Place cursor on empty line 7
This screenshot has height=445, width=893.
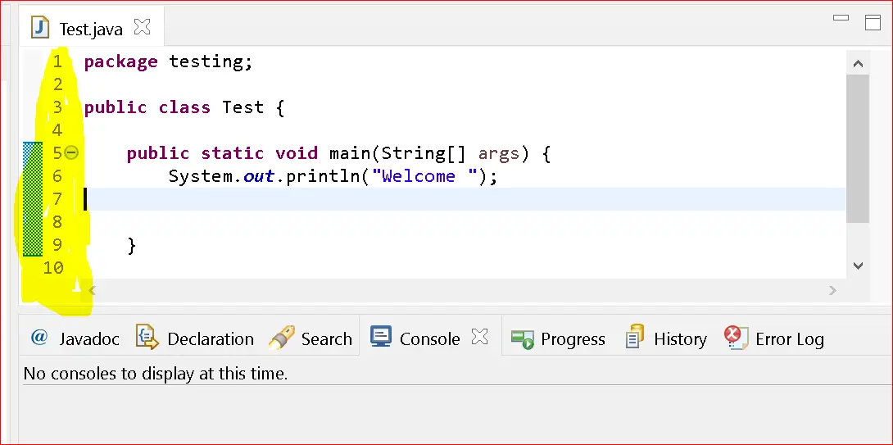click(x=465, y=199)
